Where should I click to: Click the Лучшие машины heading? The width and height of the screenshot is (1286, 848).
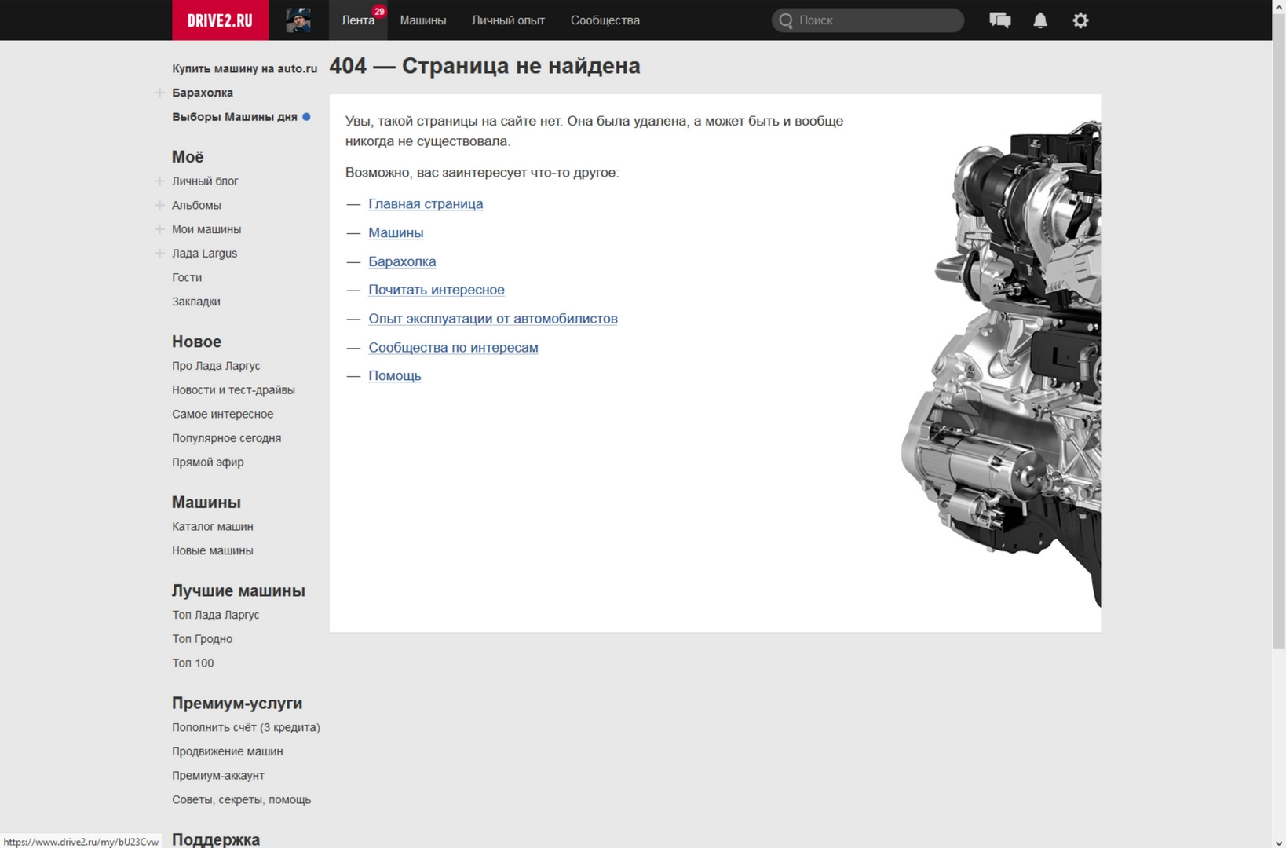click(239, 590)
